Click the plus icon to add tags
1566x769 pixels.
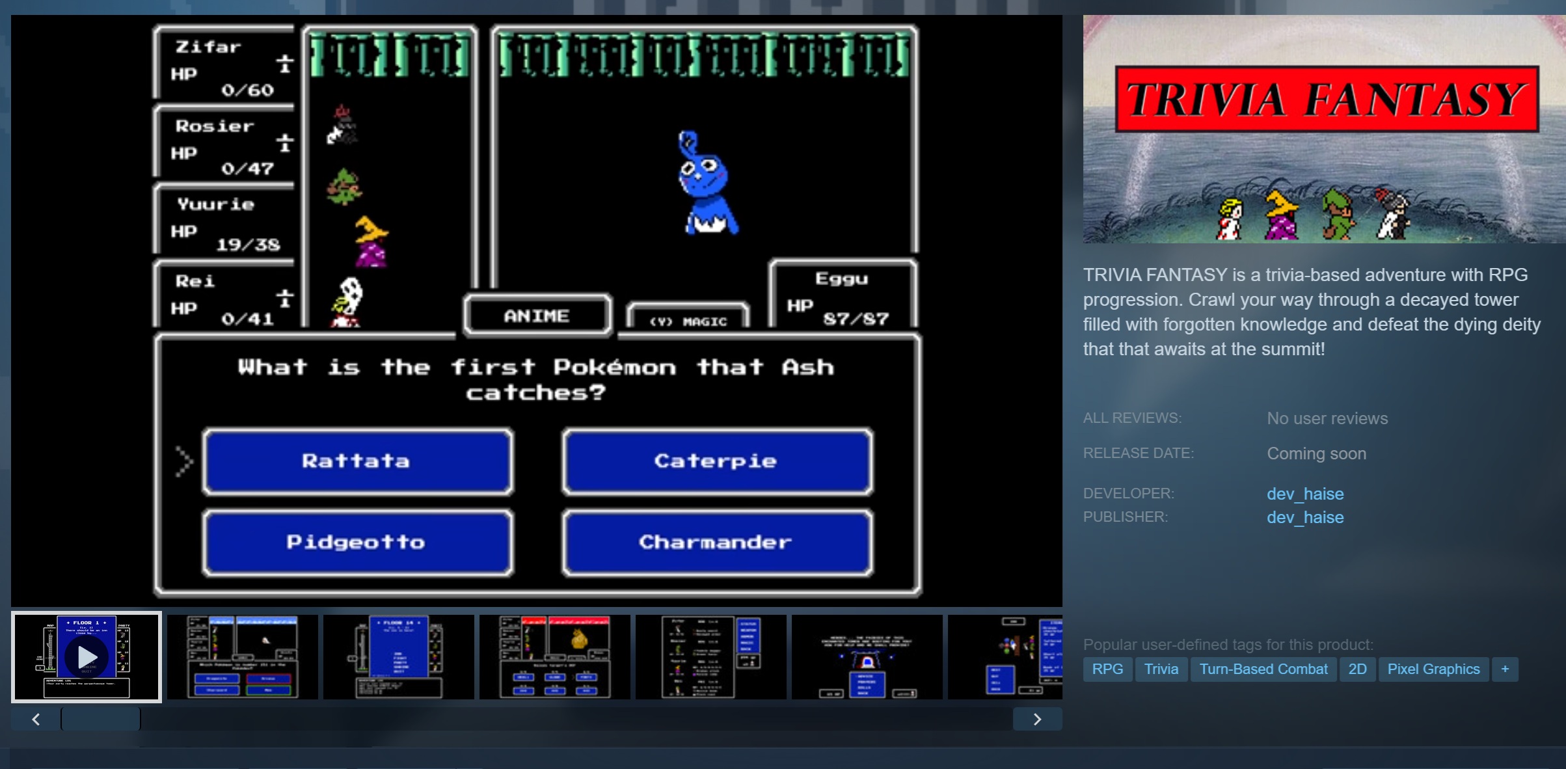pos(1504,669)
